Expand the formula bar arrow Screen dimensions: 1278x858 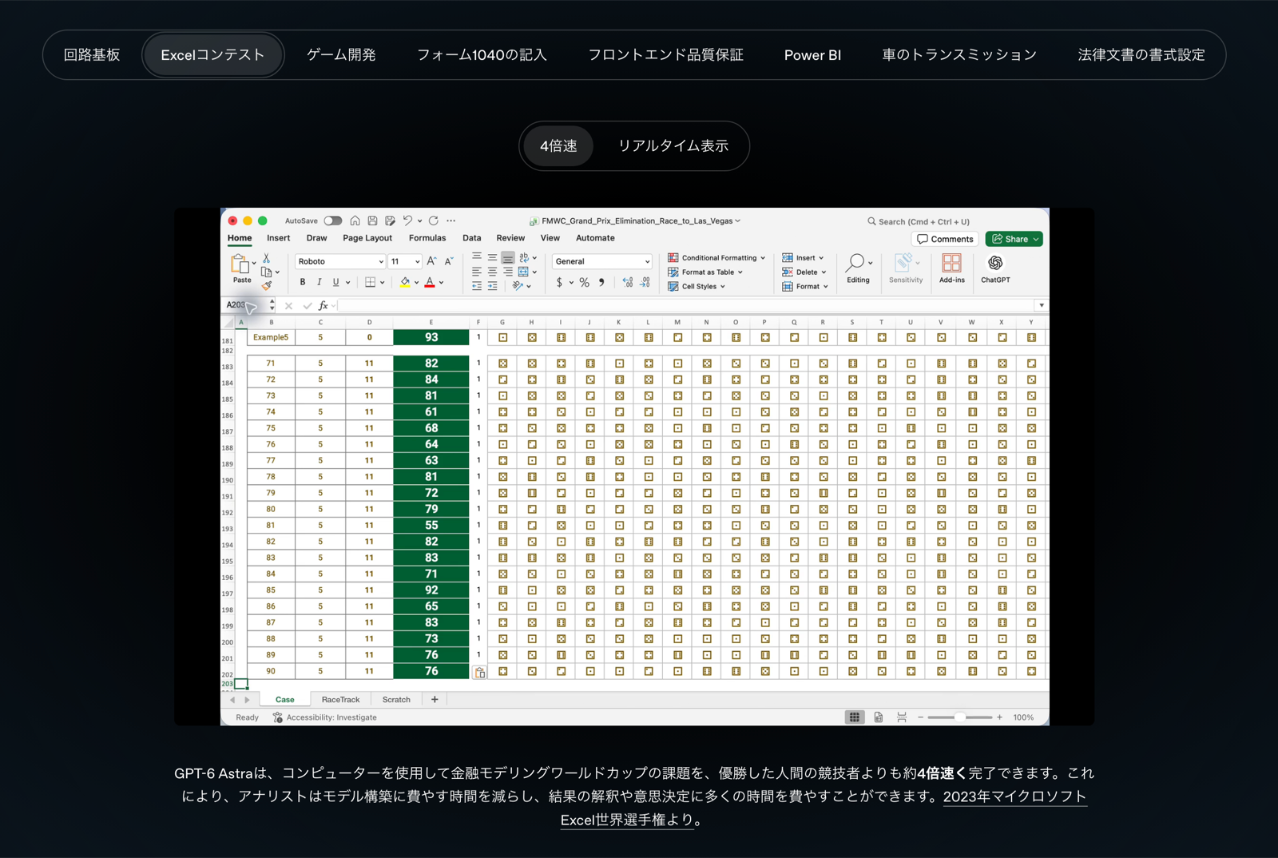click(x=1041, y=305)
